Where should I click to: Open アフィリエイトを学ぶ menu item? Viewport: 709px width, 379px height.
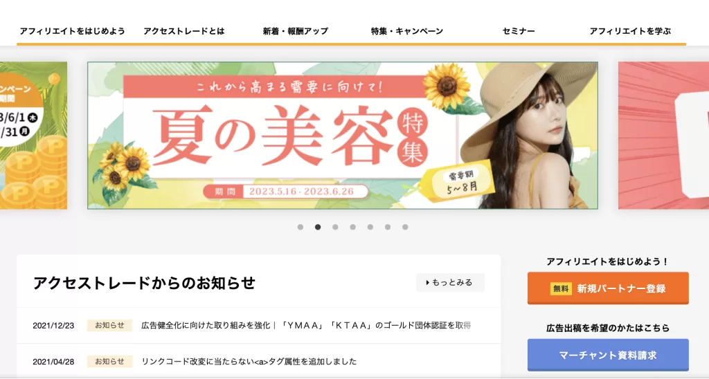(x=630, y=31)
